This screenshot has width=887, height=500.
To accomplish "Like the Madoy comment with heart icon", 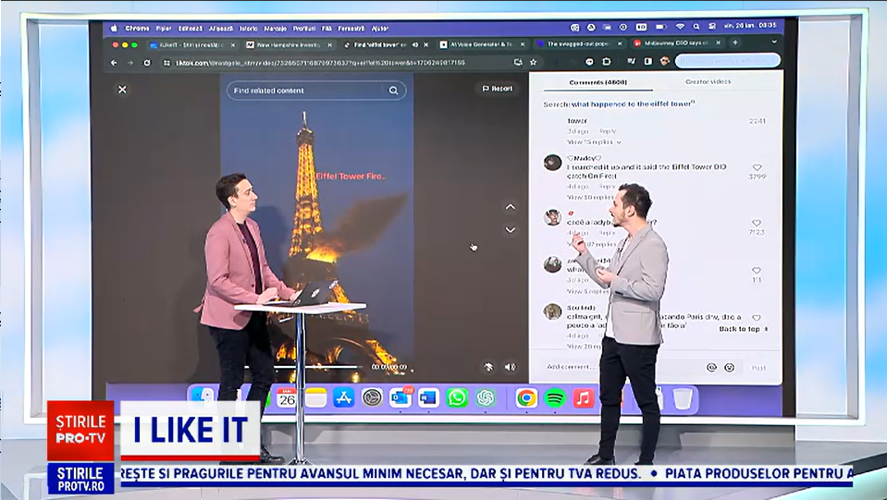I will (757, 167).
